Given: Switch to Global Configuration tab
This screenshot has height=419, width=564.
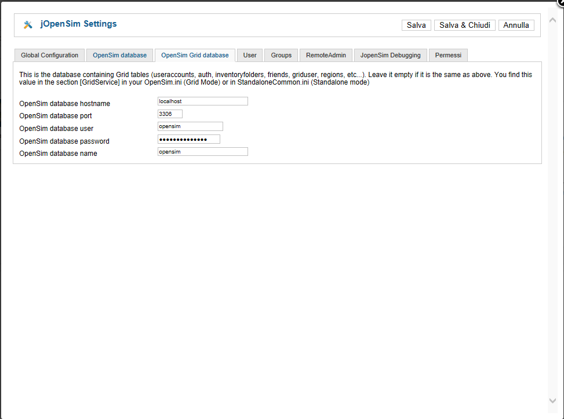Looking at the screenshot, I should [x=50, y=56].
